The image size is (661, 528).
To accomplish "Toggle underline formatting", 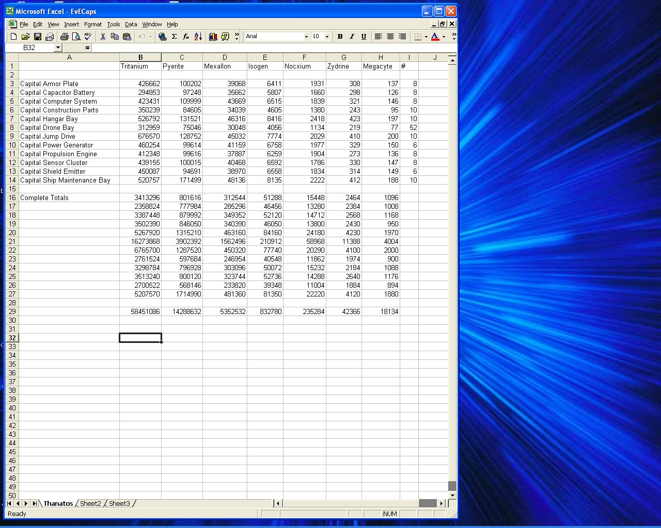I will [x=364, y=37].
